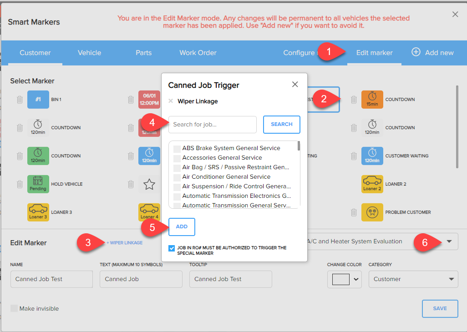The image size is (467, 332).
Task: Click the PROBLEM CUSTOMER emoji marker
Action: [372, 212]
